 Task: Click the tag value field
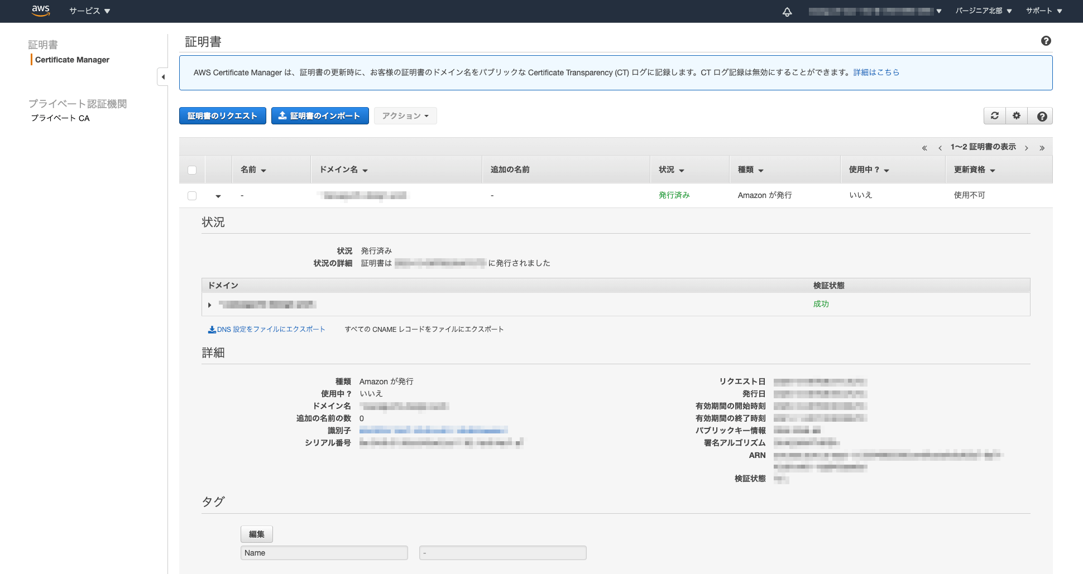pos(503,553)
